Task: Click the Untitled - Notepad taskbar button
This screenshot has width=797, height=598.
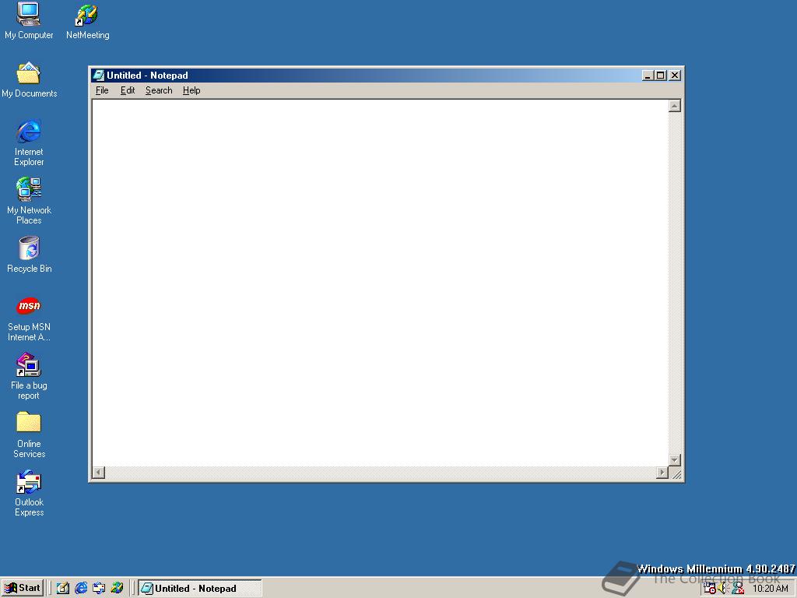Action: click(200, 589)
